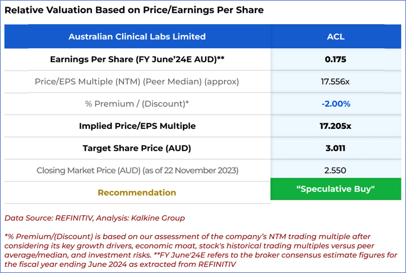The width and height of the screenshot is (406, 273).
Task: Click the Data Source REFINITIV text line
Action: coord(95,218)
